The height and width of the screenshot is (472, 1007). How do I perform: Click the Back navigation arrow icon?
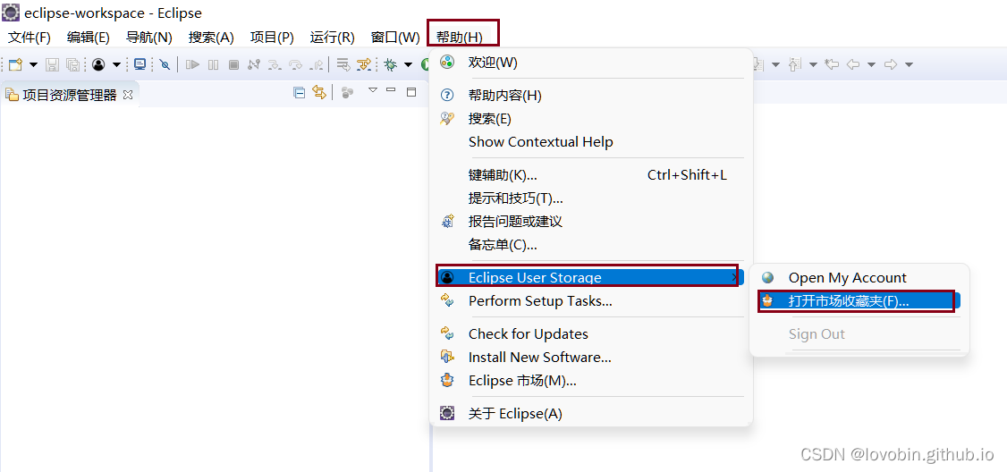point(853,64)
